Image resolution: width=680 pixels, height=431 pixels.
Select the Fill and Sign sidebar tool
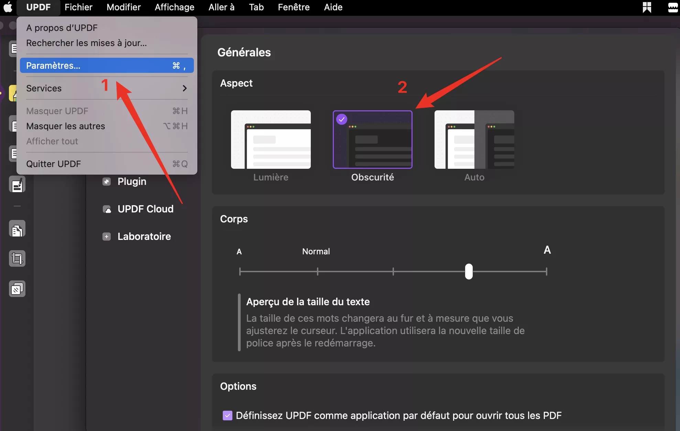(17, 185)
